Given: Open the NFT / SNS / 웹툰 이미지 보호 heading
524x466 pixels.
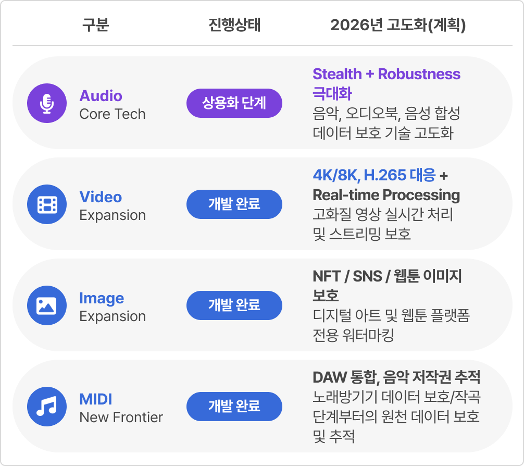Looking at the screenshot, I should (x=387, y=286).
